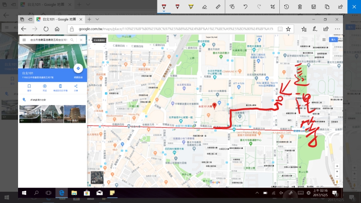Open web notes pen icon in captured Edge
The image size is (361, 203).
click(x=315, y=29)
